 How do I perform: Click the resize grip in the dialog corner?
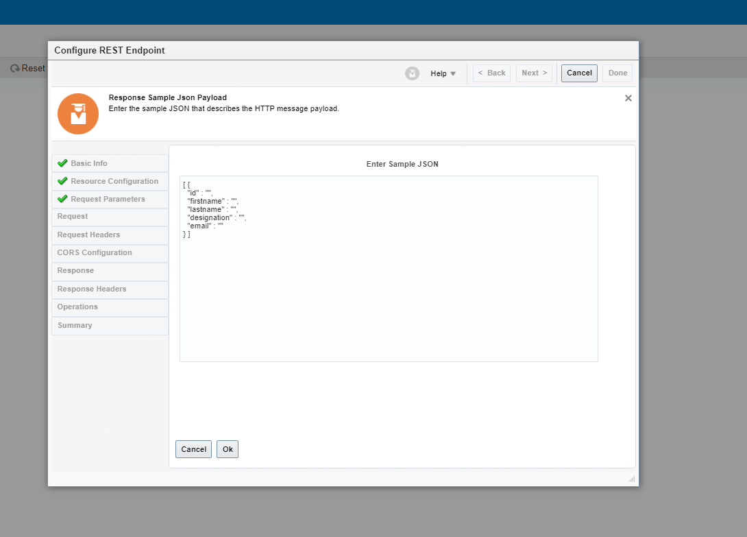click(631, 479)
